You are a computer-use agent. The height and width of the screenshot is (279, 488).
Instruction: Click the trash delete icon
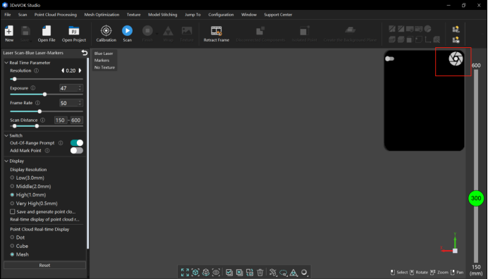pyautogui.click(x=260, y=273)
